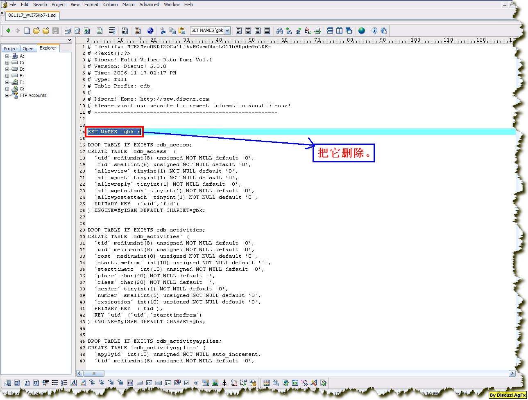Open Replace (ab→ac) icon
Screen dimensions: 528x400
point(308,31)
